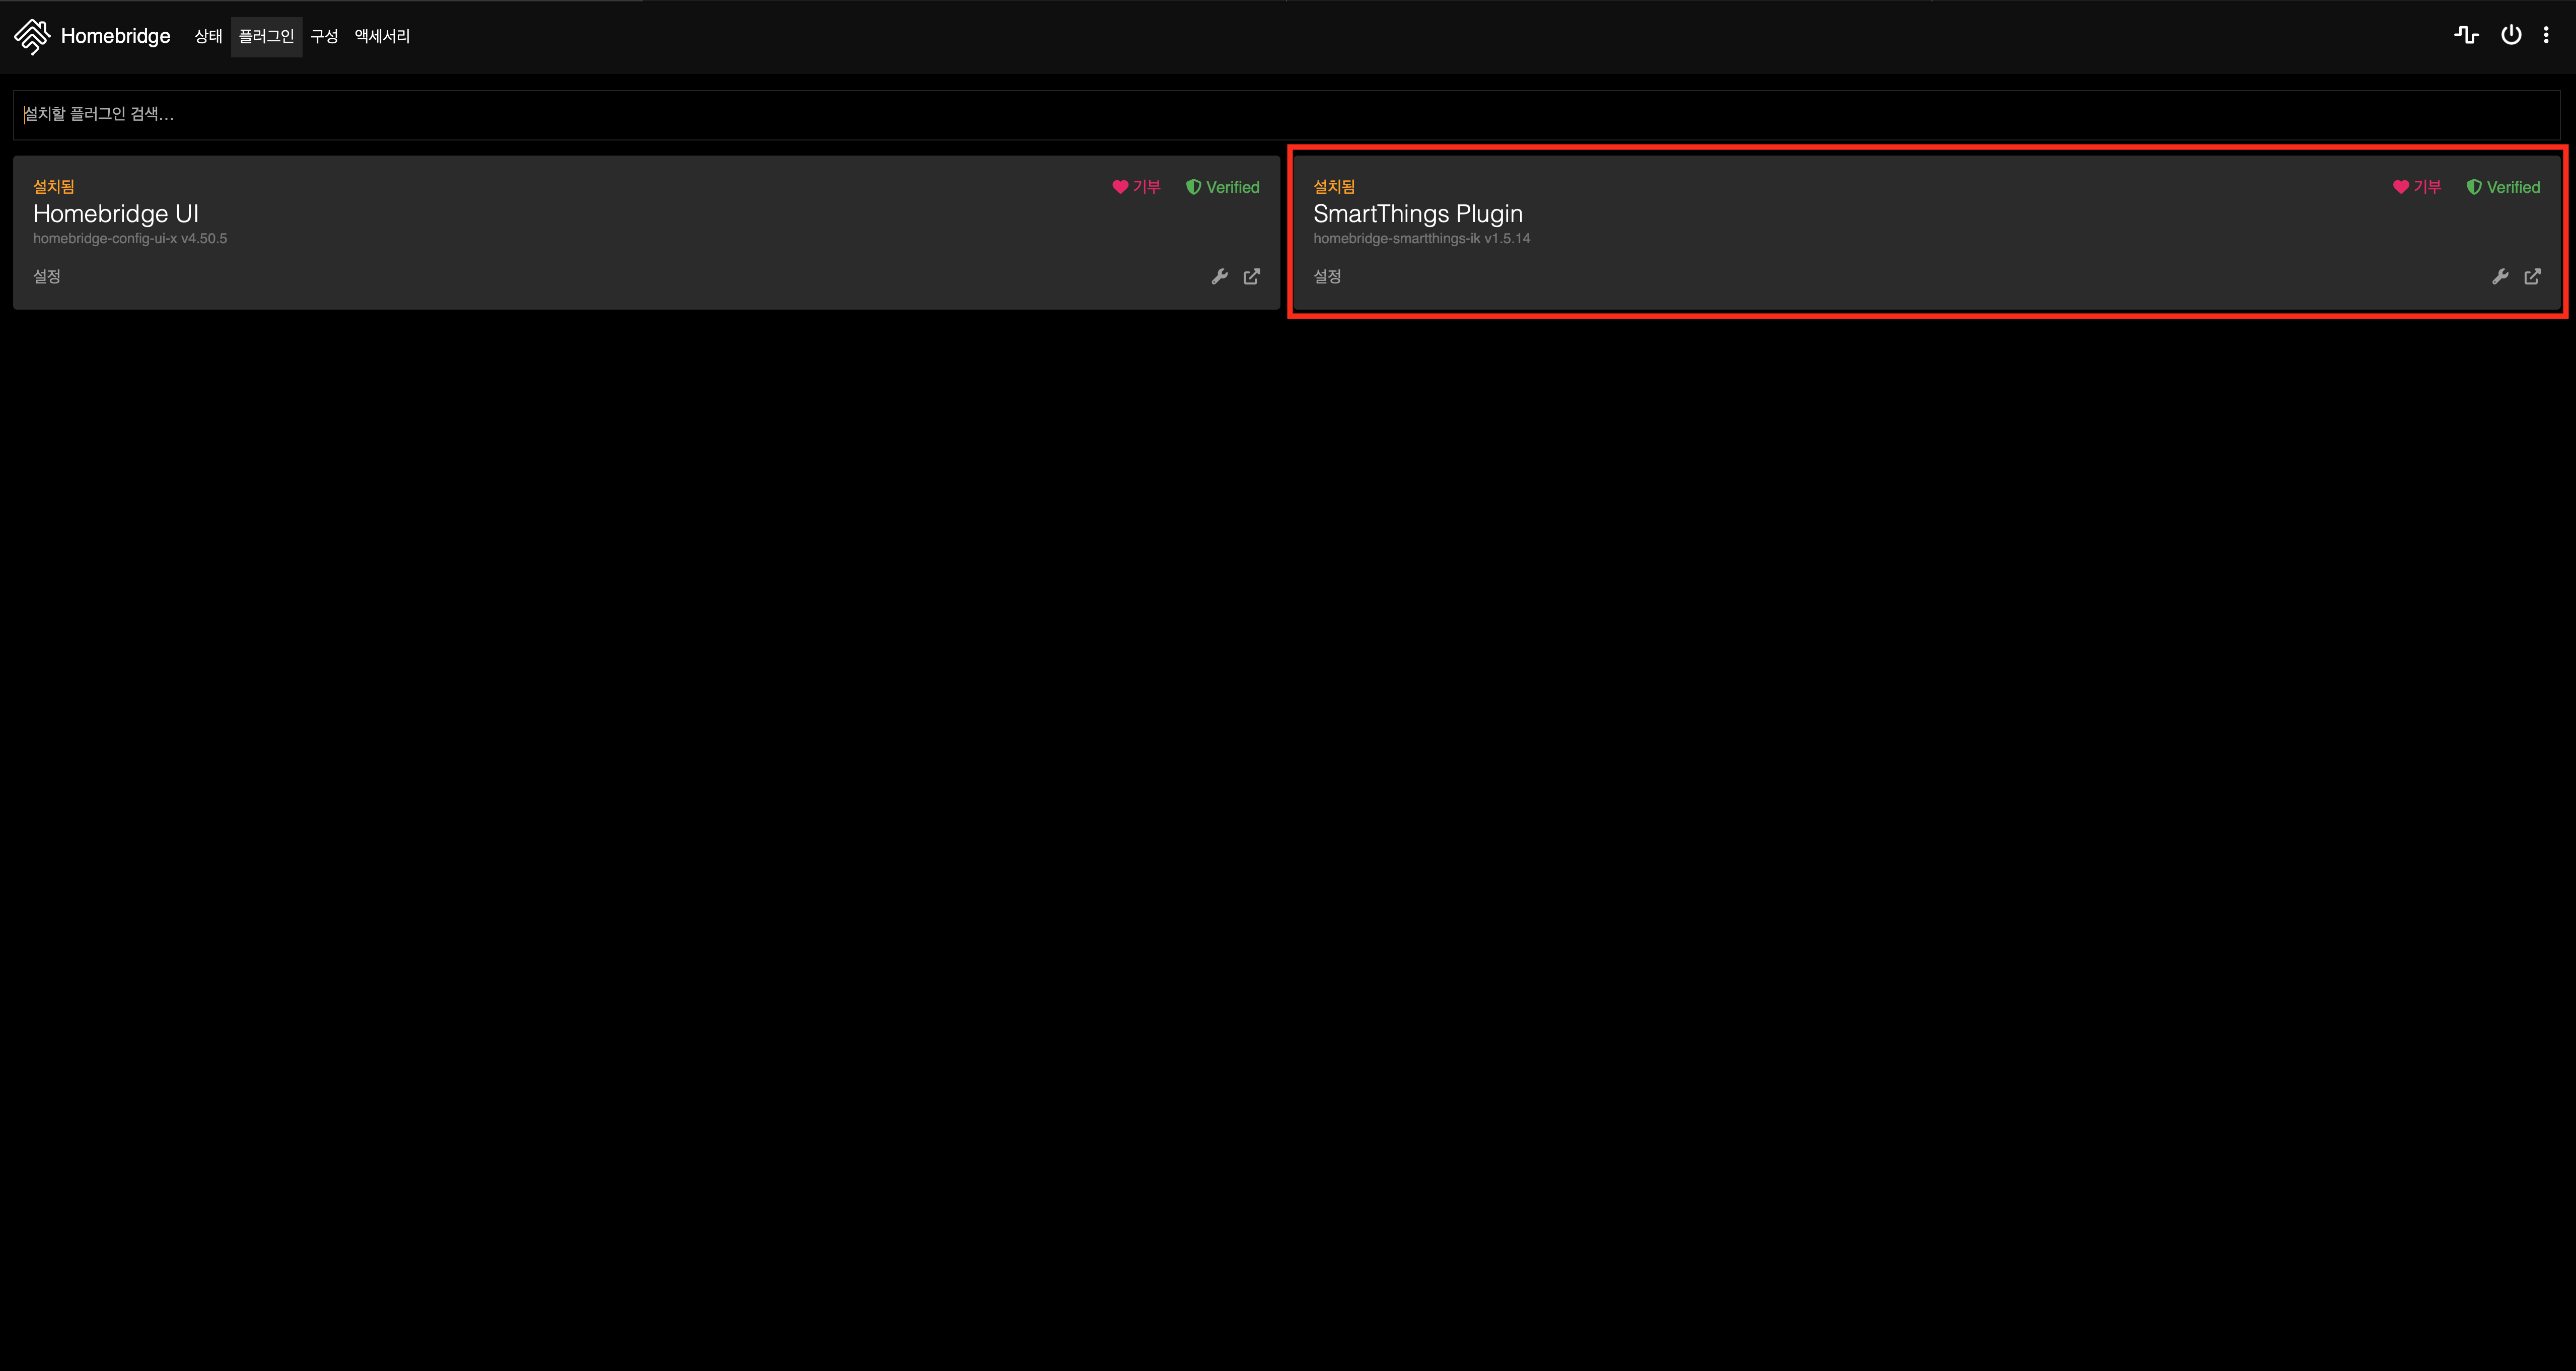Click wrench icon on SmartThings Plugin card

click(x=2500, y=277)
